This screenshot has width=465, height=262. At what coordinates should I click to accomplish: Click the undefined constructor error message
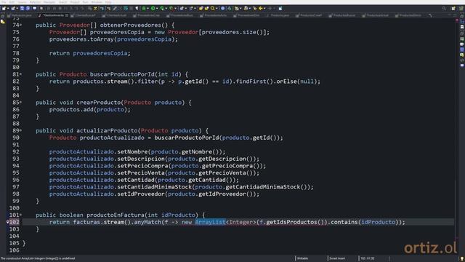[x=38, y=258]
